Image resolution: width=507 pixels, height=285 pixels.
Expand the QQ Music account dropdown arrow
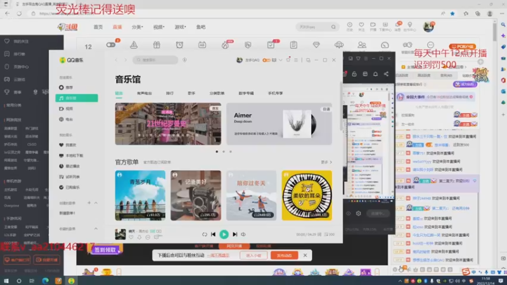(281, 60)
